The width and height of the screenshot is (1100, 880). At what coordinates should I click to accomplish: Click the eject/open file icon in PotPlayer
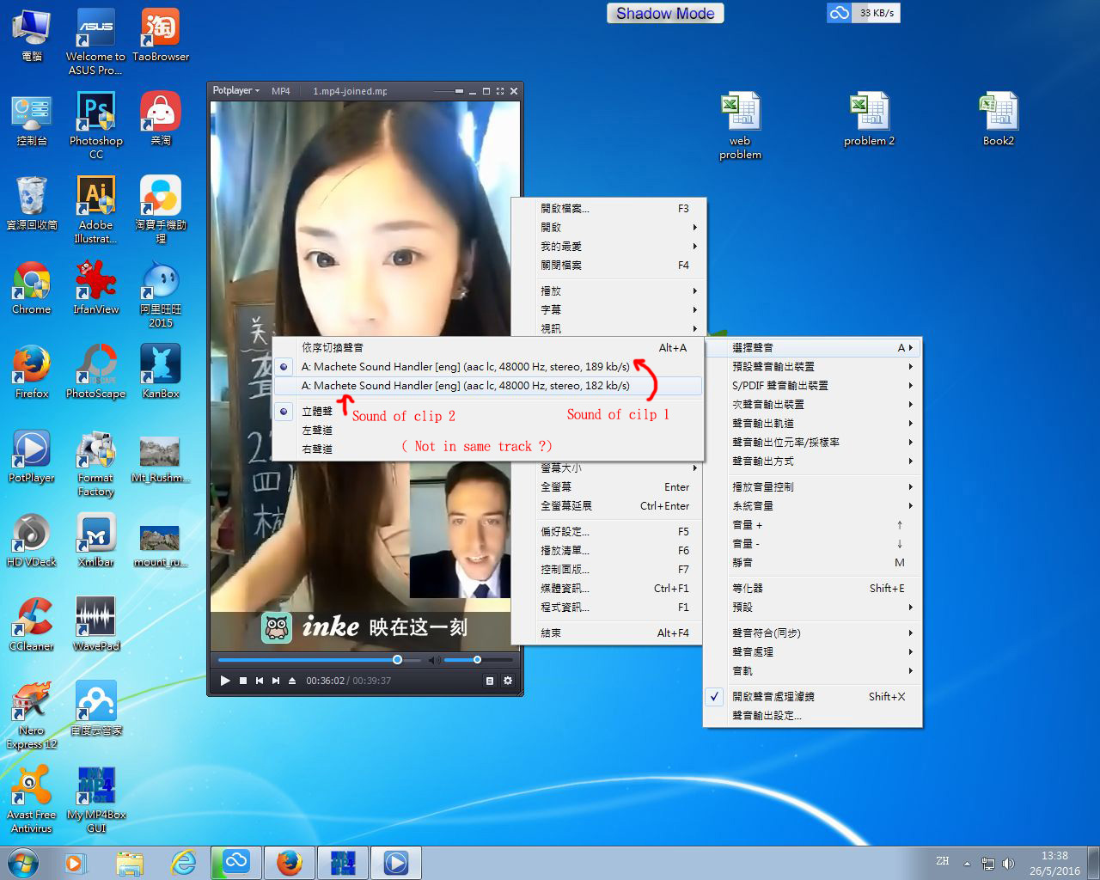pyautogui.click(x=292, y=681)
